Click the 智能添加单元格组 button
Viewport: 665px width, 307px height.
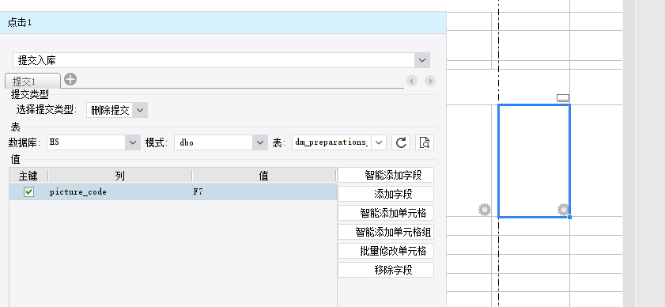386,232
